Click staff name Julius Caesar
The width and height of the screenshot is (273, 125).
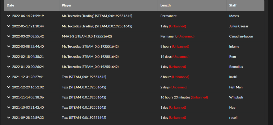(239, 26)
